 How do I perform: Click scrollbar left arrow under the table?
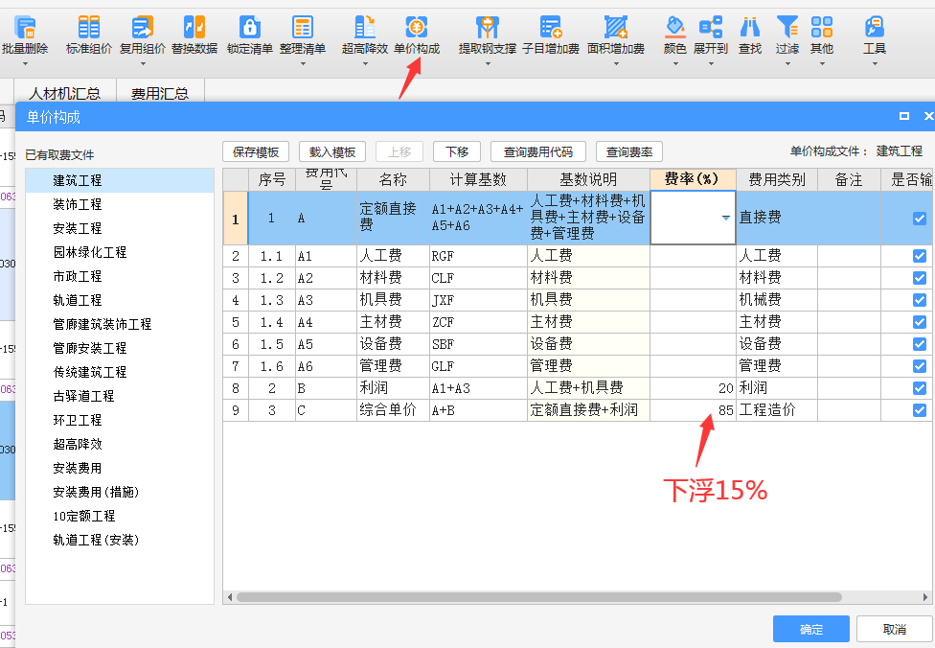pyautogui.click(x=230, y=596)
